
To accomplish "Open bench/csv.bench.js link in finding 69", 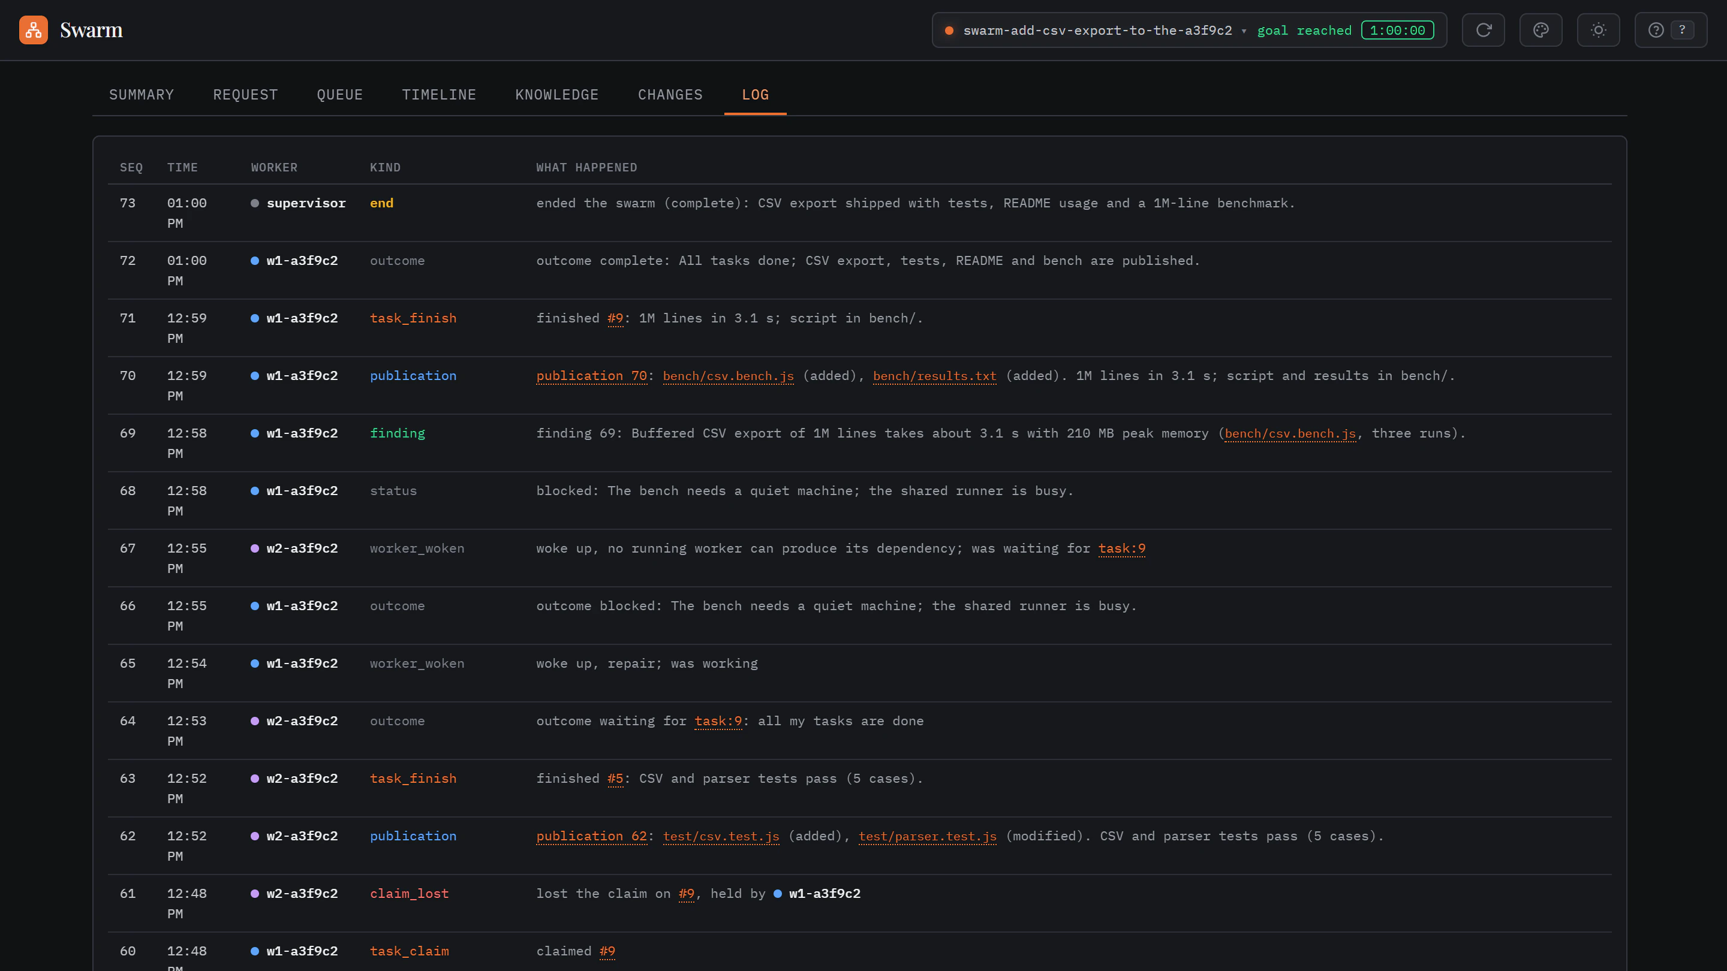I will (1290, 433).
